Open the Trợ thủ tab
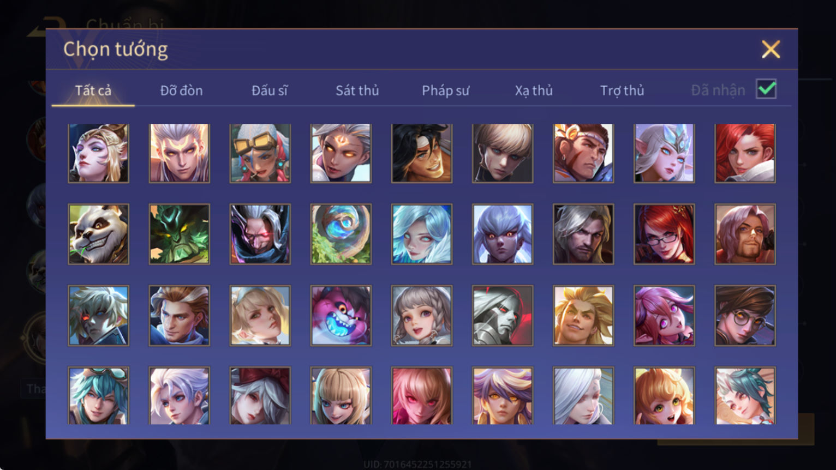This screenshot has width=836, height=470. pos(622,91)
